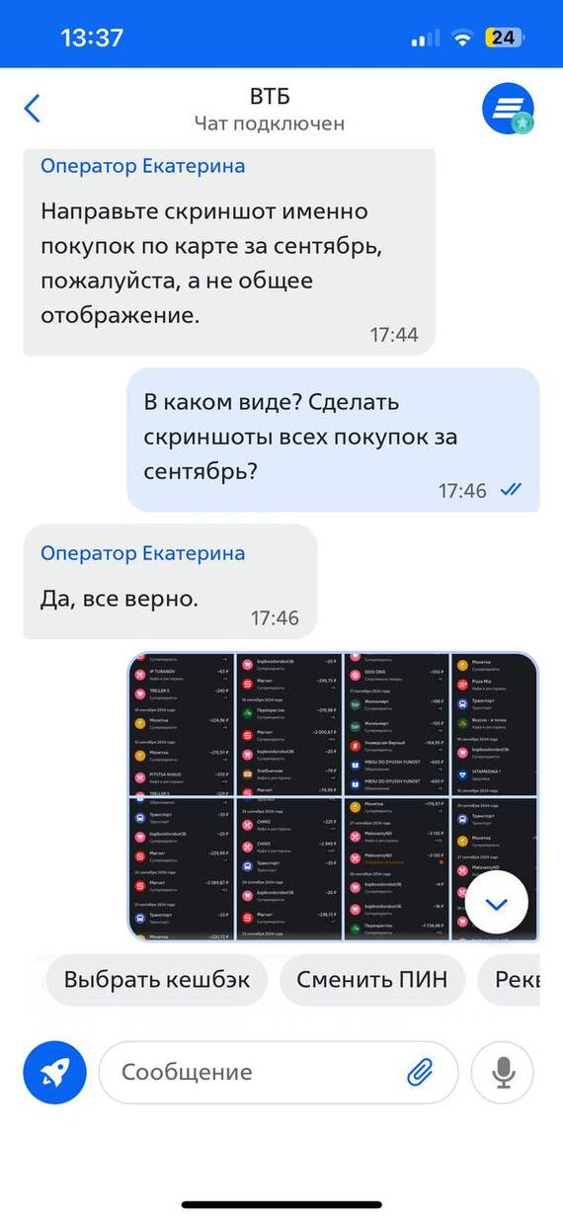This screenshot has height=1220, width=563.
Task: Open the bottom-left transactions screenshot thumbnail
Action: (182, 868)
